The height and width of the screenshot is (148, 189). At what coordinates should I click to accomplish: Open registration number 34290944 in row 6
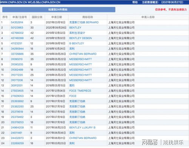(17, 49)
